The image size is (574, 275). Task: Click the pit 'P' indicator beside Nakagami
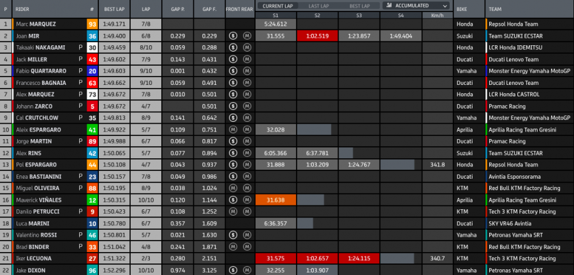(80, 47)
